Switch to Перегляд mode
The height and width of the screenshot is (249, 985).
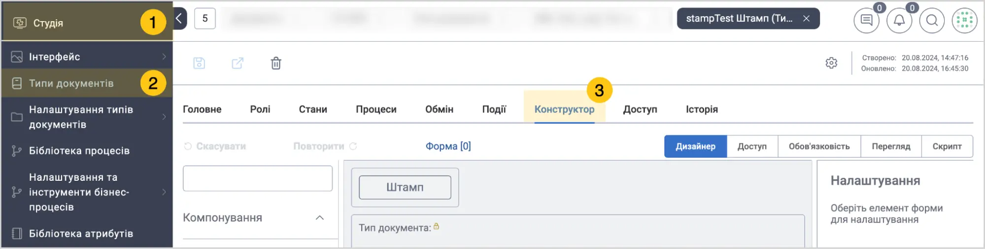(x=891, y=146)
